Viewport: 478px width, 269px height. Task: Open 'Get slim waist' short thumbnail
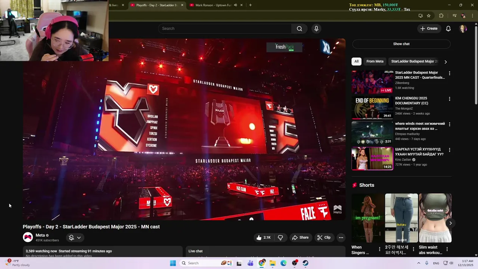435,218
